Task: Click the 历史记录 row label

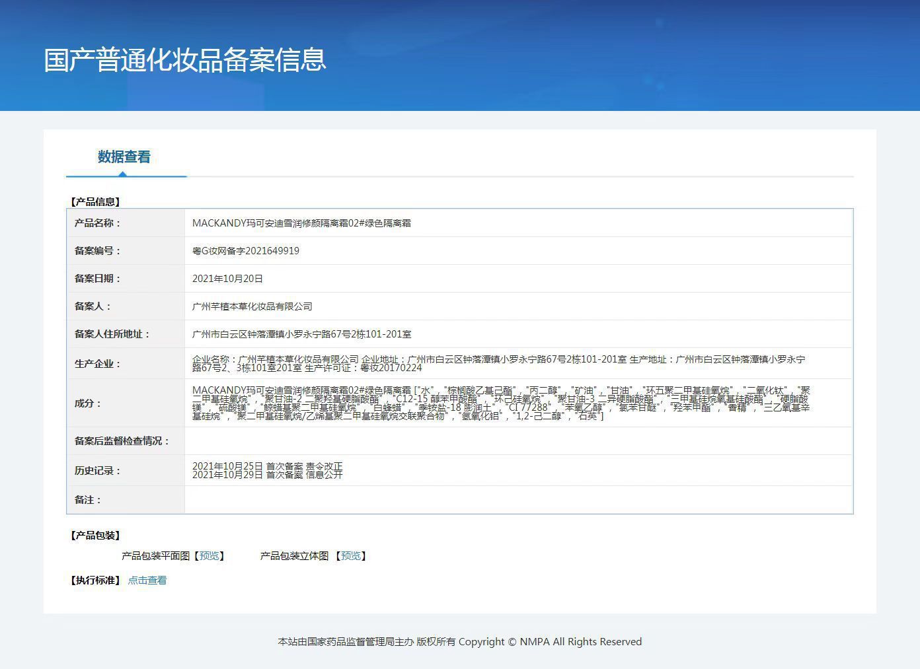Action: coord(98,471)
